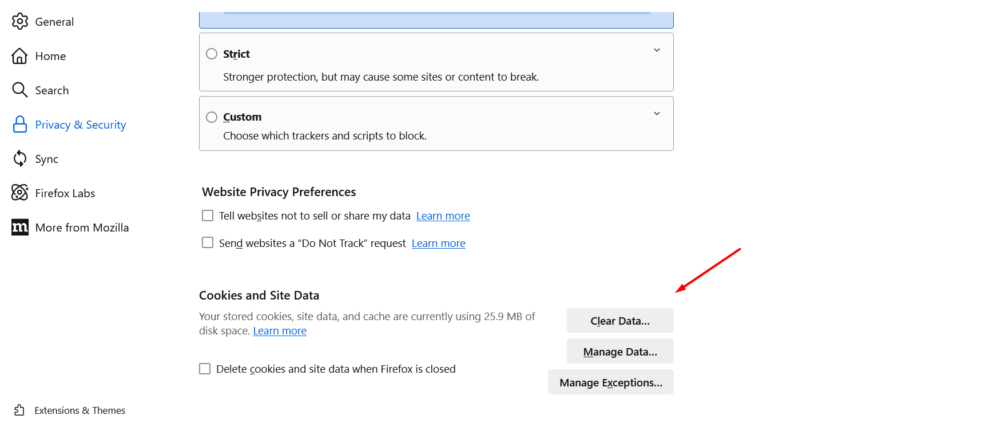Select the Firefox Labs flask icon

19,193
